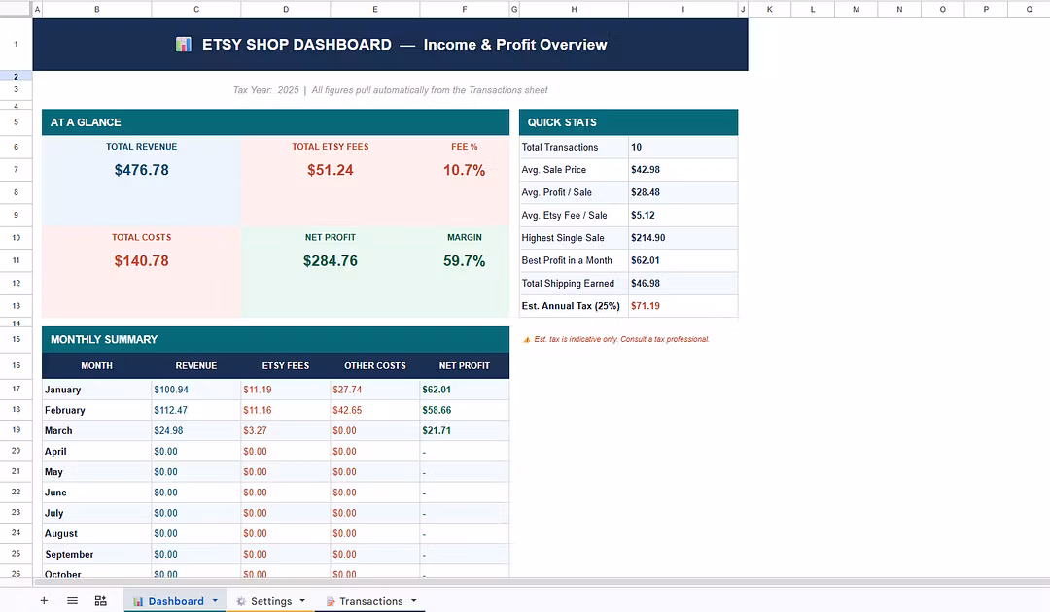Select row 17 header
The width and height of the screenshot is (1050, 612).
(x=17, y=389)
